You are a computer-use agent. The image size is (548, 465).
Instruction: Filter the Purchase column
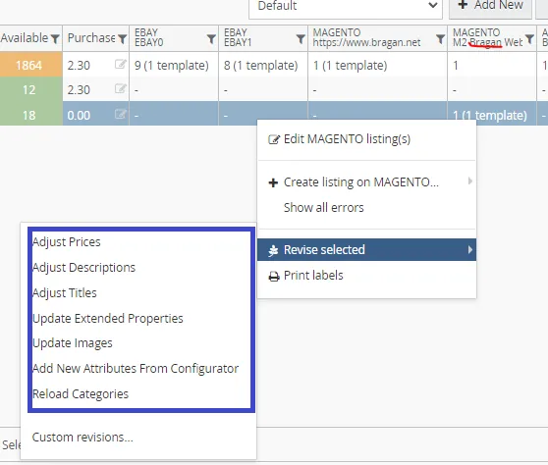click(122, 39)
